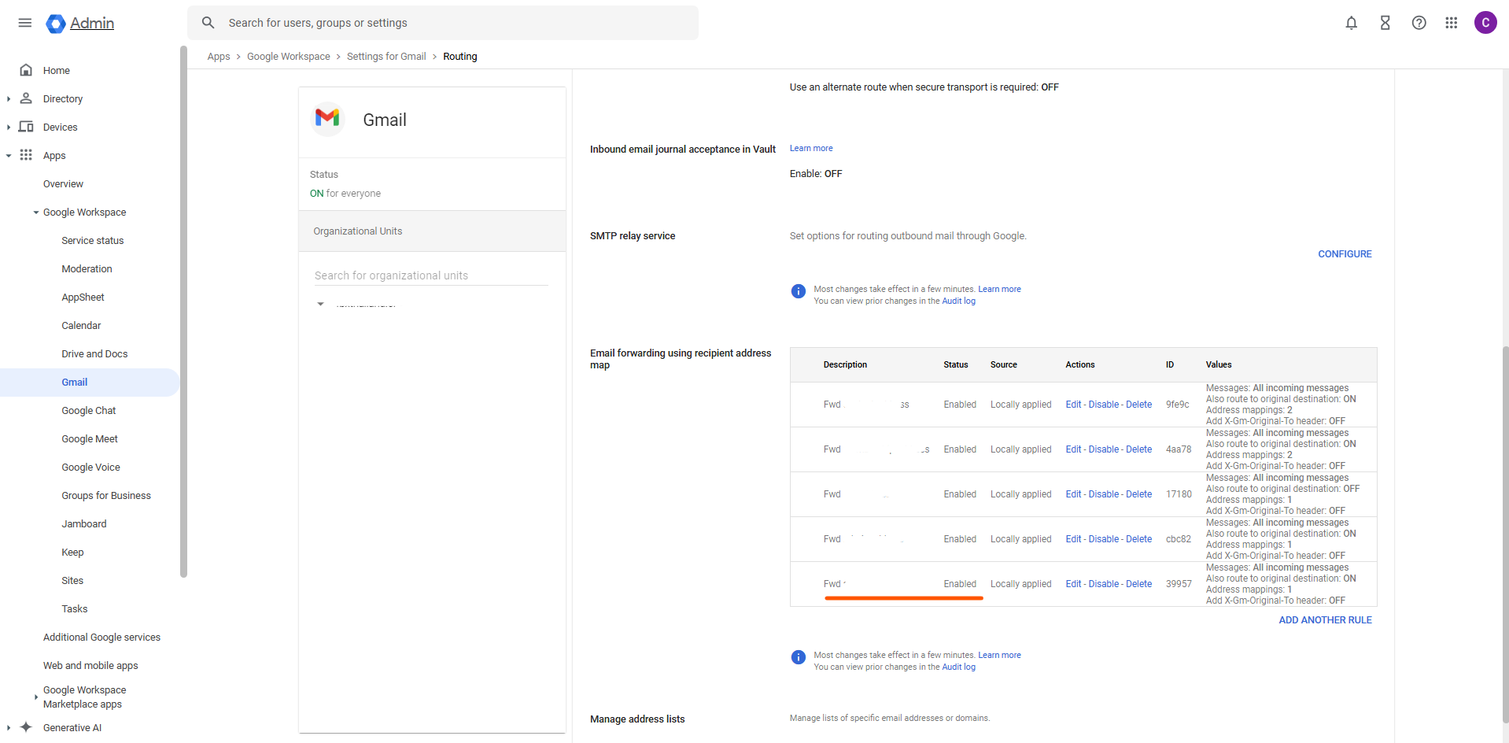Click the Admin title text

click(92, 24)
